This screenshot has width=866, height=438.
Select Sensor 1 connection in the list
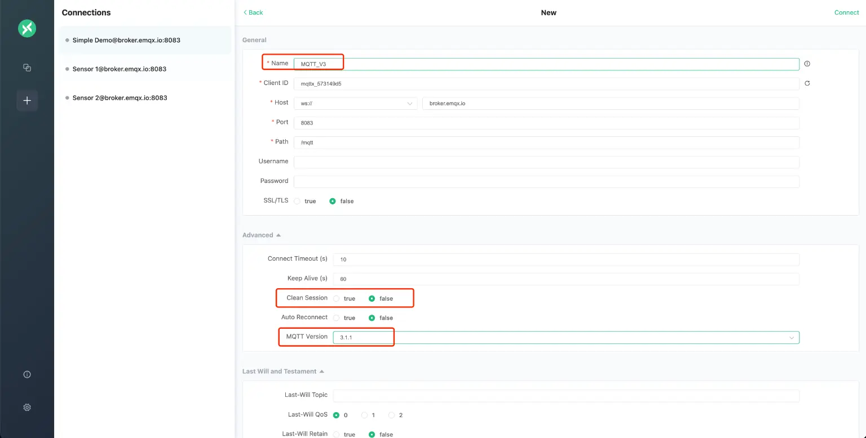coord(120,69)
